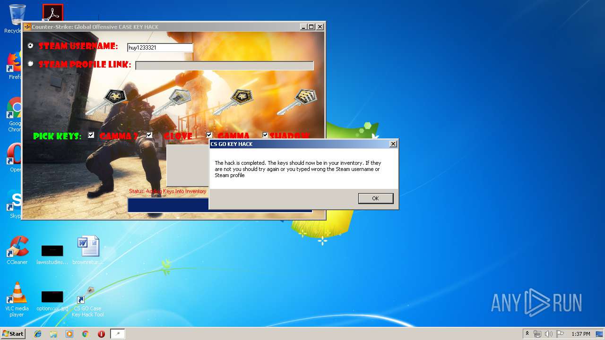Launch Chrome from the taskbar
Screen dimensions: 605x340
click(x=85, y=334)
